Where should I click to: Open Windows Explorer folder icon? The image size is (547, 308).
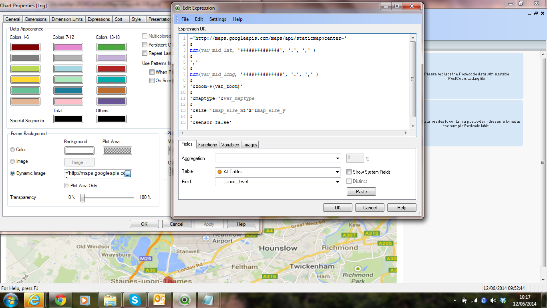tap(110, 300)
